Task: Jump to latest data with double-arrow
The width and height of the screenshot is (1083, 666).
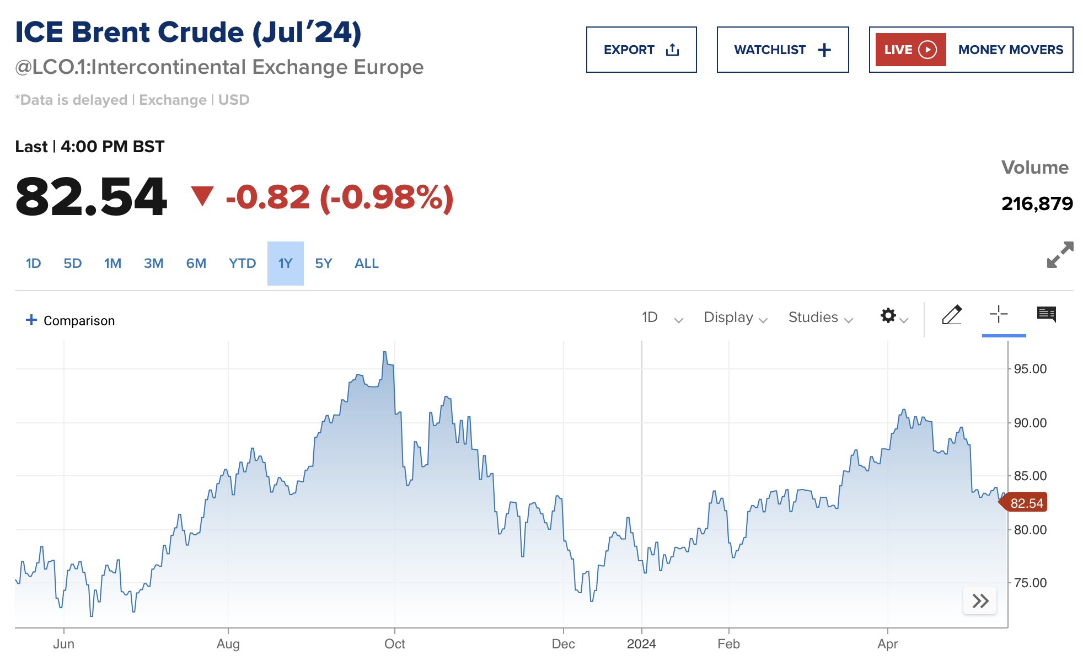Action: [x=980, y=600]
